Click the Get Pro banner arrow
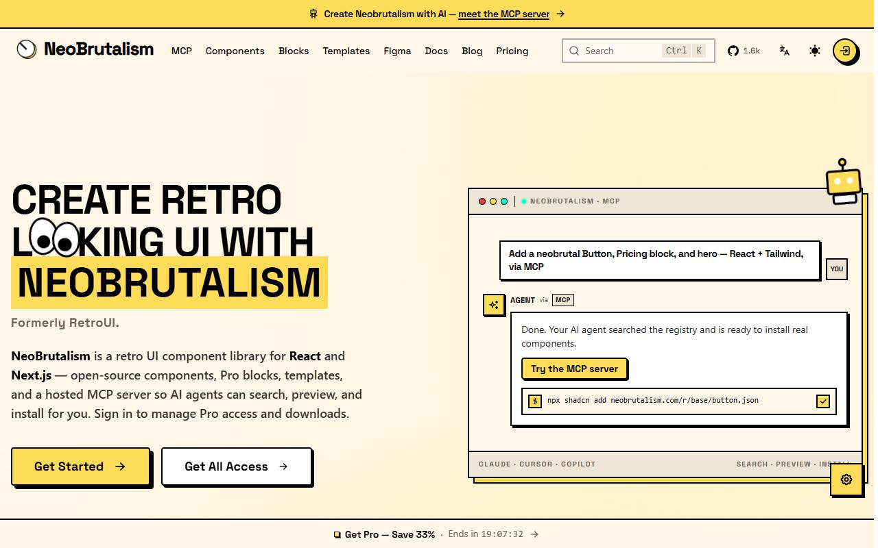The width and height of the screenshot is (878, 548). click(x=535, y=534)
